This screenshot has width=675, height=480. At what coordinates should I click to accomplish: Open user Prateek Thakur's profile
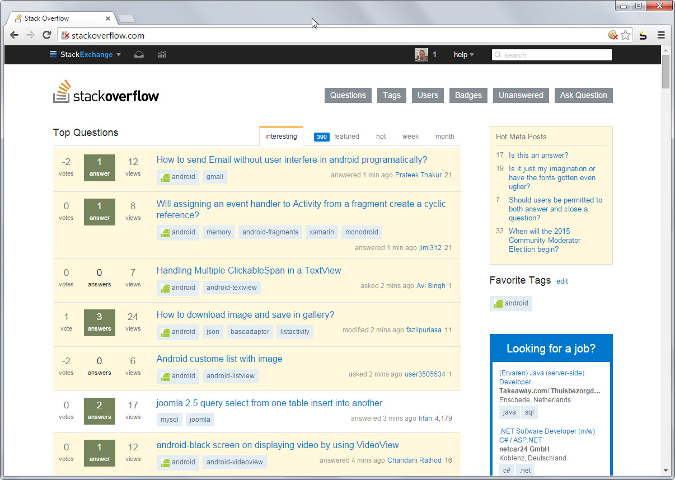pyautogui.click(x=418, y=175)
